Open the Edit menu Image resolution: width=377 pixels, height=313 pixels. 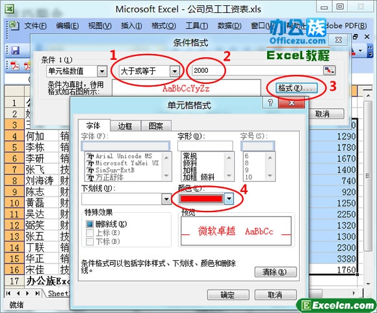(68, 26)
